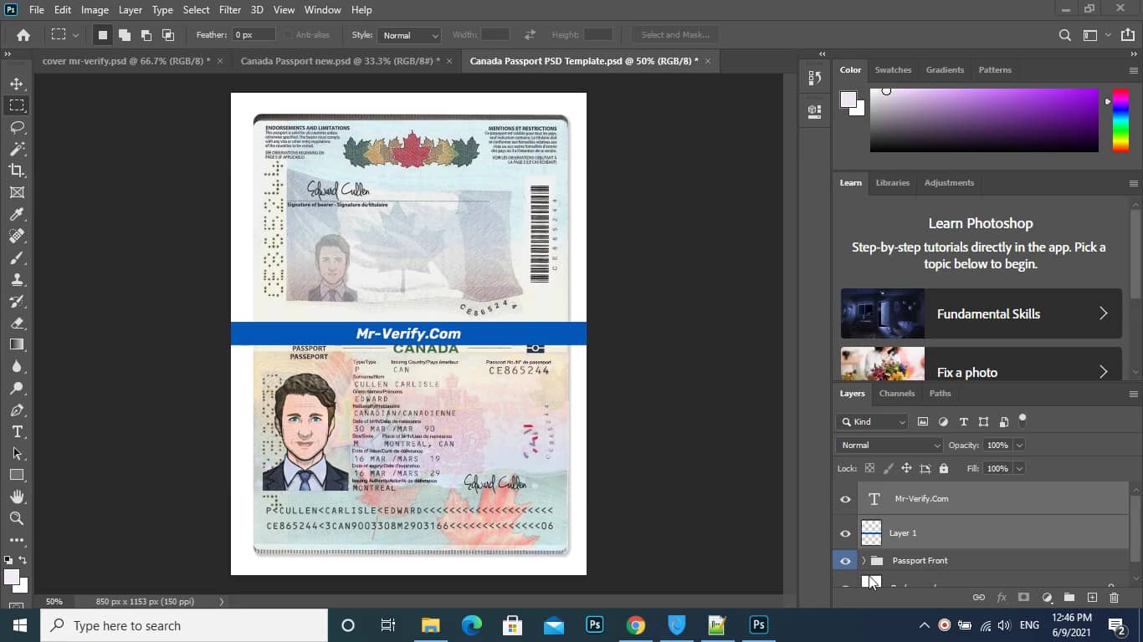
Task: Open the tool preset picker arrow
Action: coord(75,35)
